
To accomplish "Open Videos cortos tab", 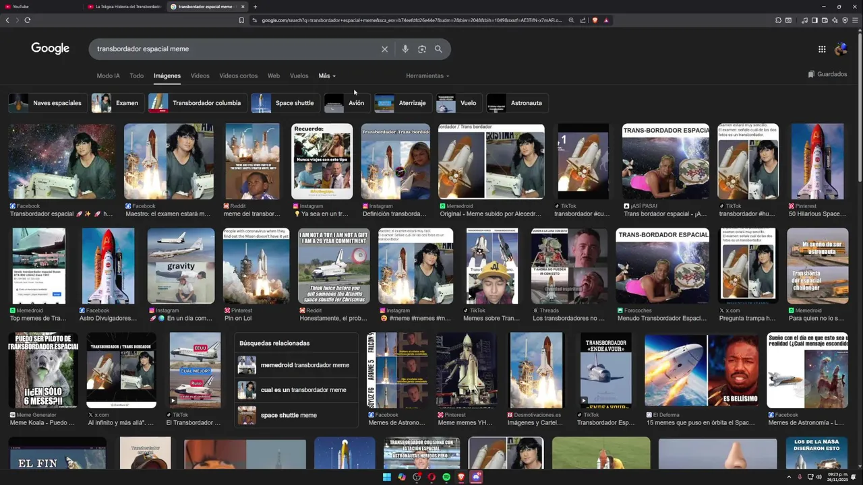I will (x=239, y=76).
